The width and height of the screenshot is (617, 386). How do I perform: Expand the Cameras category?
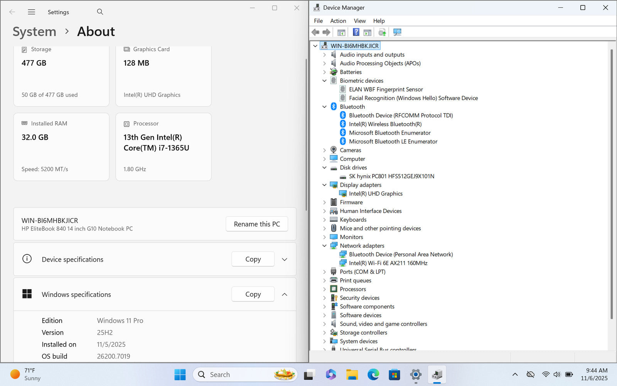[324, 150]
